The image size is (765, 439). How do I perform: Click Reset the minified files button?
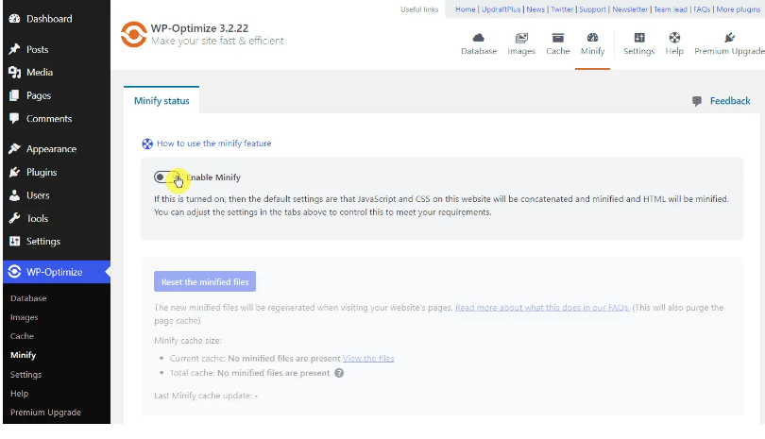tap(205, 281)
